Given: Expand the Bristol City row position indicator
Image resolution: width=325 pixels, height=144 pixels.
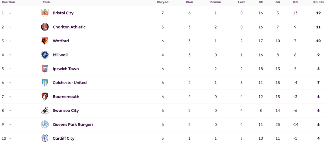Looking at the screenshot, I should [x=10, y=13].
